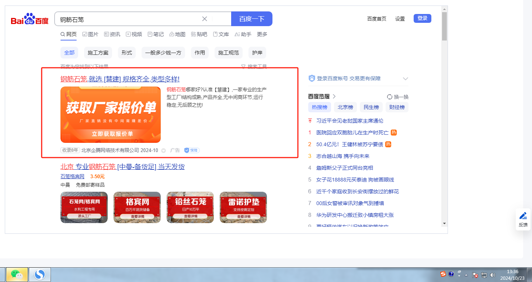This screenshot has width=532, height=282.
Task: Filter by 施工规范 chip
Action: 229,53
